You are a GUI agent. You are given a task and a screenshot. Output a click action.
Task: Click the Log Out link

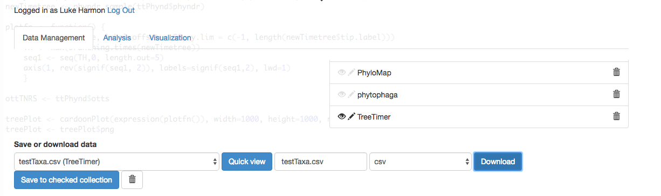[121, 10]
